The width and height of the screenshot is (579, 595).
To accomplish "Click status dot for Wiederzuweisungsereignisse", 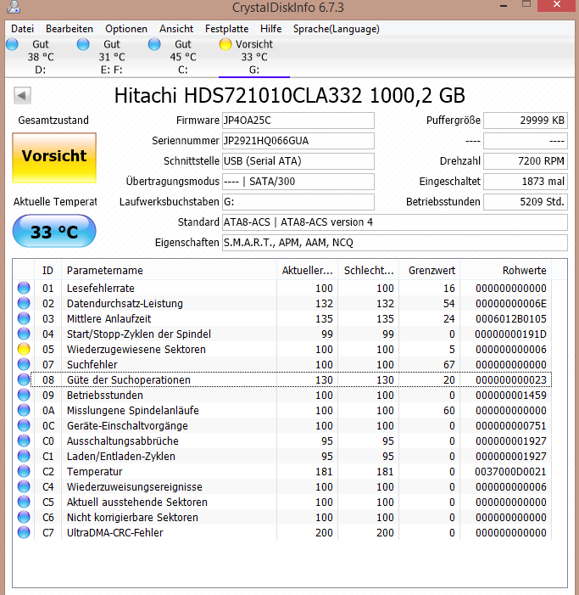I will click(x=24, y=486).
